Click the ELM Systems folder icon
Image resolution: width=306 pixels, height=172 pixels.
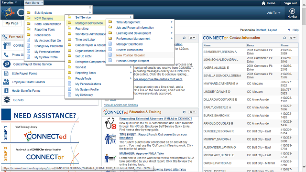coord(29,12)
